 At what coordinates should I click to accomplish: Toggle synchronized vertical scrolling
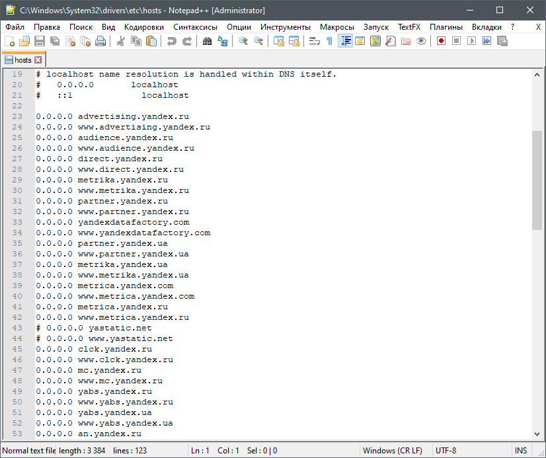[278, 41]
